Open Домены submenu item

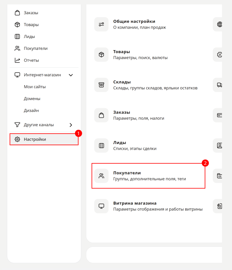tap(32, 99)
